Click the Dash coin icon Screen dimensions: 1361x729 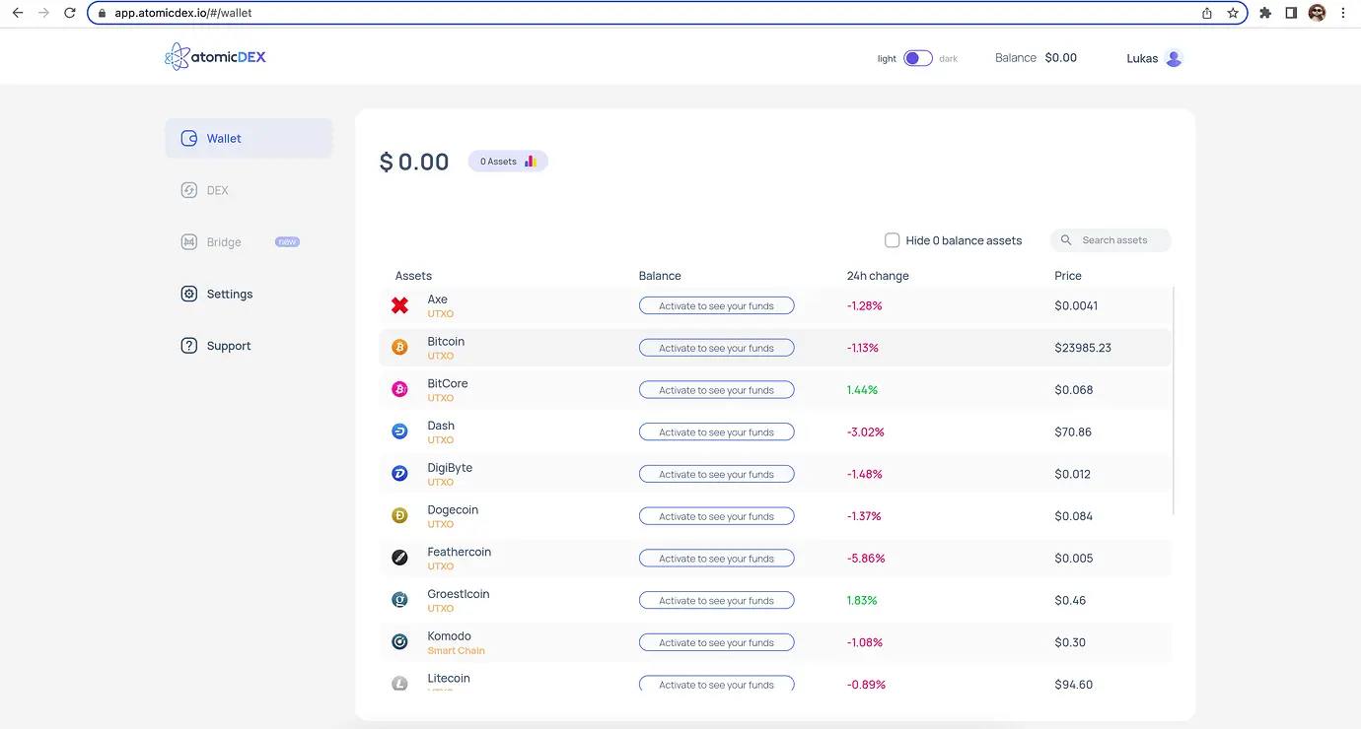coord(399,431)
